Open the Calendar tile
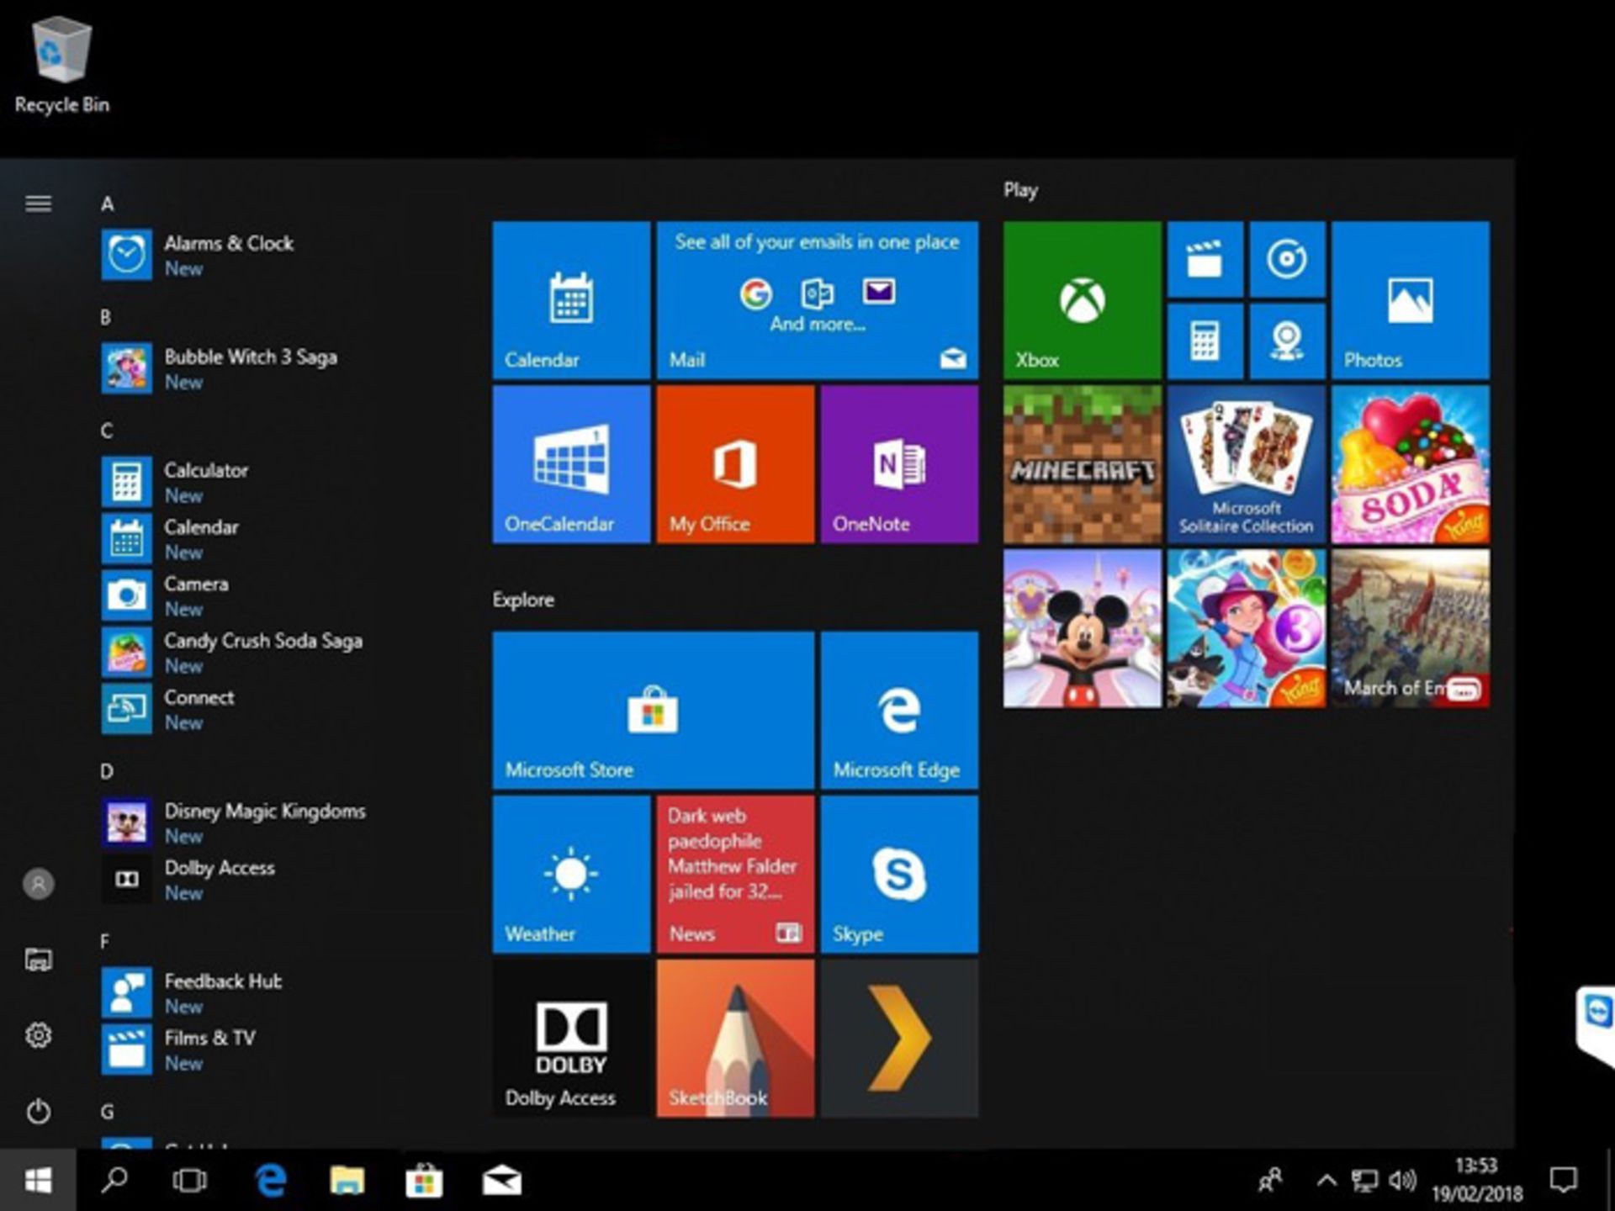This screenshot has height=1211, width=1615. (x=571, y=300)
